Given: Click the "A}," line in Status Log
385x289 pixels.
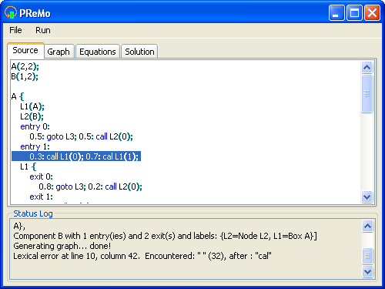Looking at the screenshot, I should pos(19,227).
